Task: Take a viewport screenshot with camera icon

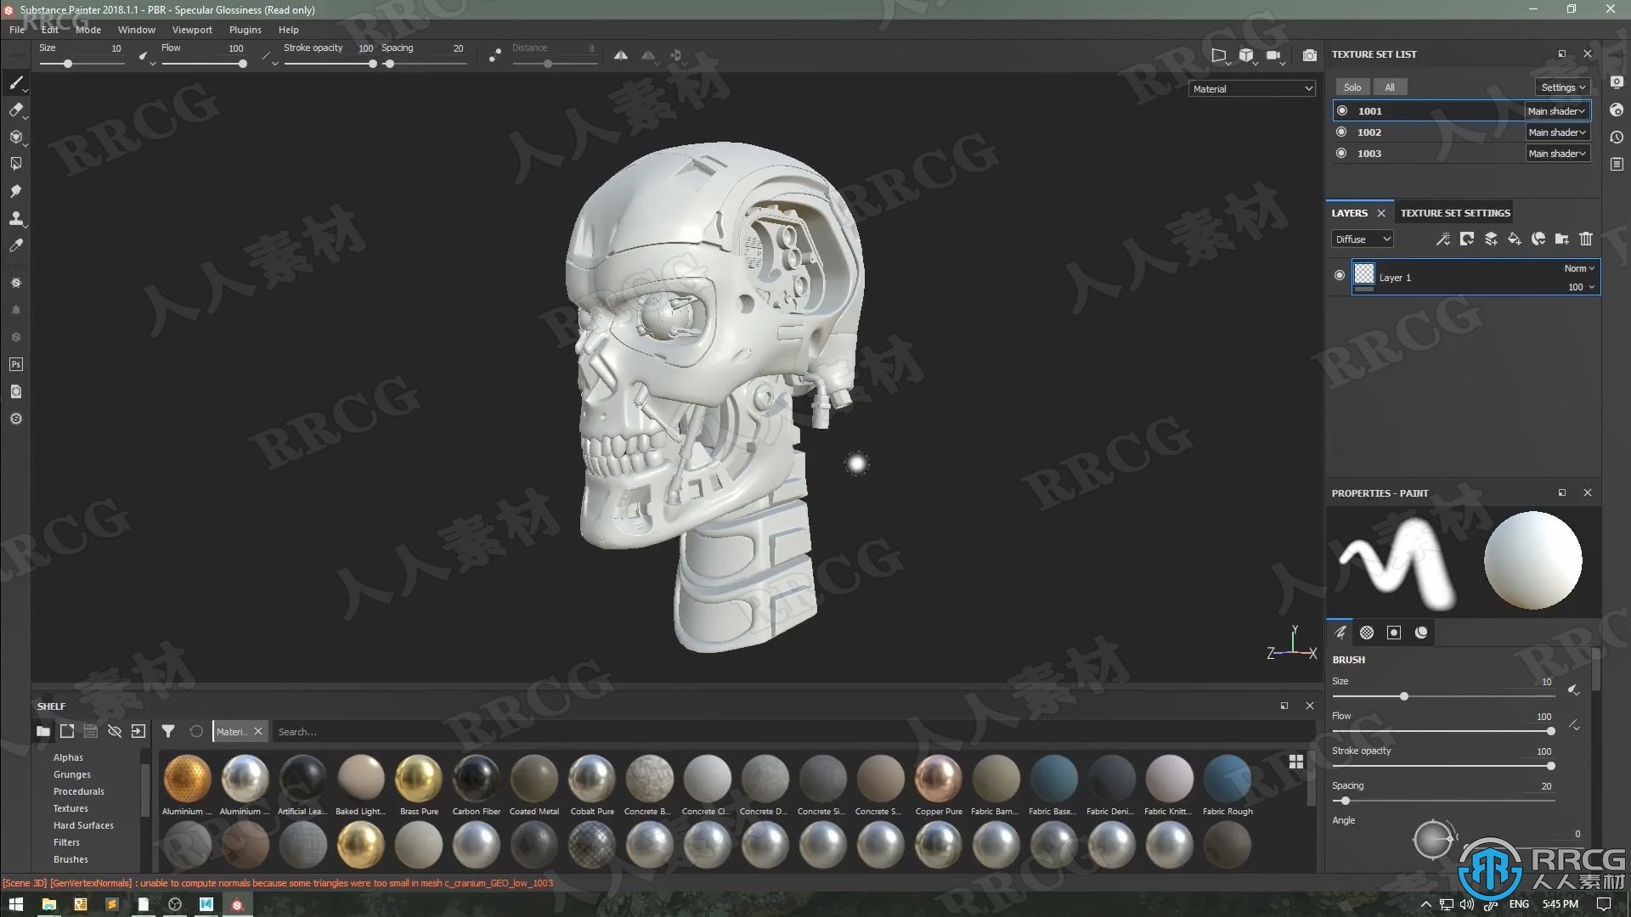Action: [x=1310, y=55]
